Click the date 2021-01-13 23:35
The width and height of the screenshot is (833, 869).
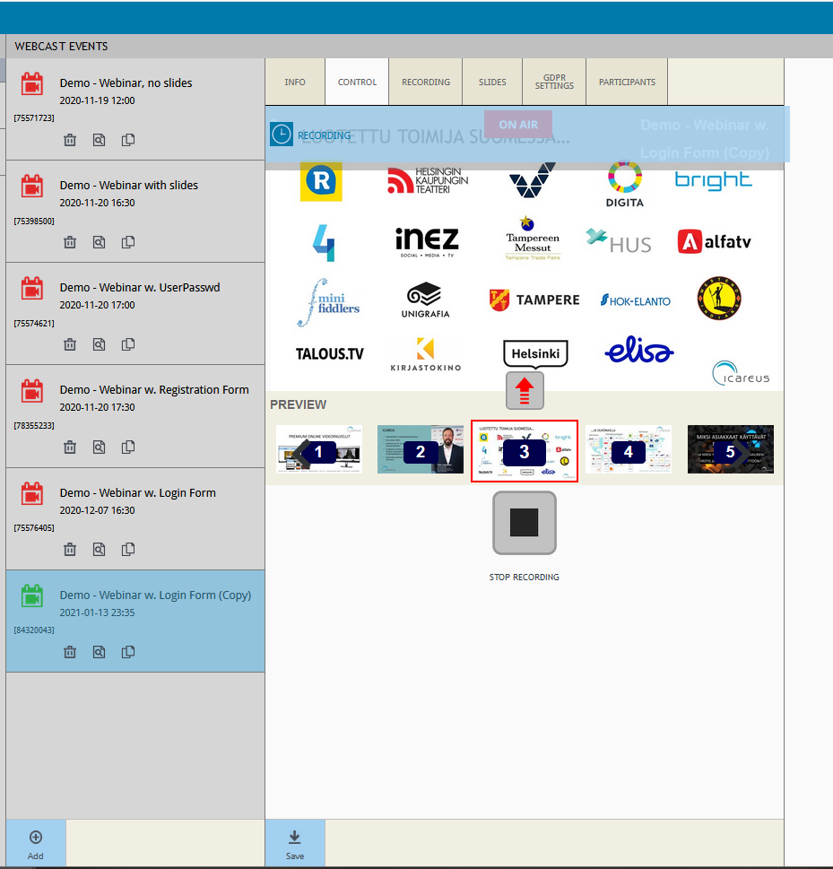click(x=97, y=613)
